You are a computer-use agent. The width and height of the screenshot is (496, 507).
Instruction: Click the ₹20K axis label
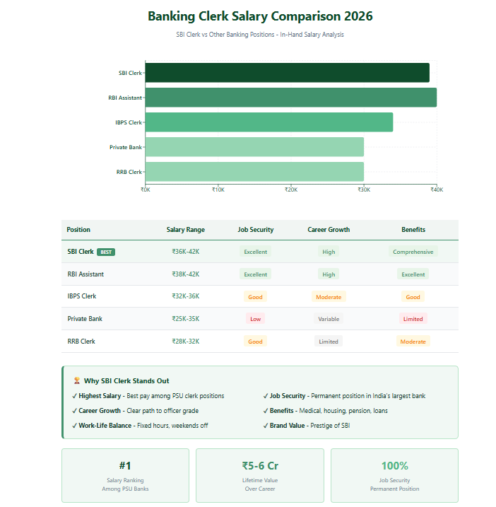tap(291, 190)
